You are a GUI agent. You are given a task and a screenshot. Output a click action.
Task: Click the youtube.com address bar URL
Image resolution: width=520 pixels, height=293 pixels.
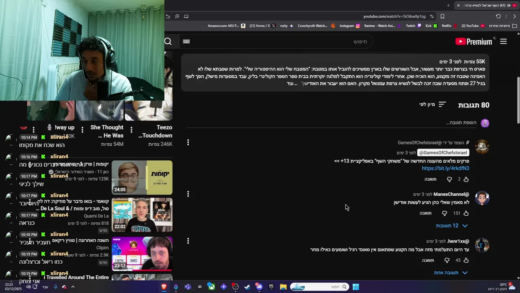coord(394,16)
